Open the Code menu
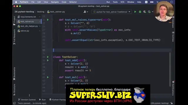The width and height of the screenshot is (188, 105). click(64, 2)
